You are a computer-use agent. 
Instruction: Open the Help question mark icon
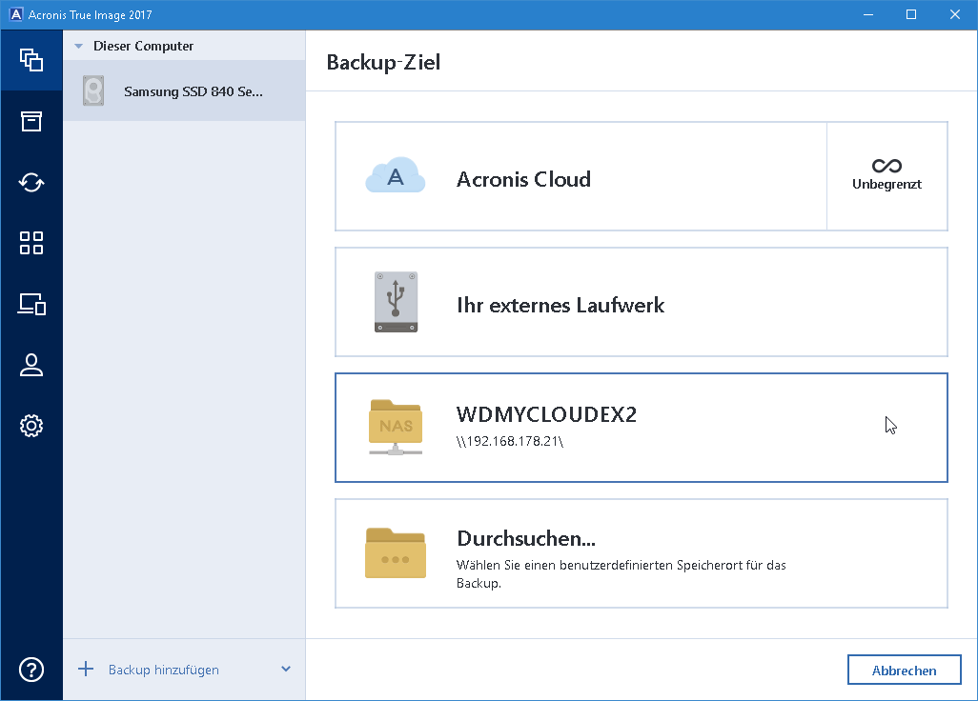pyautogui.click(x=31, y=670)
